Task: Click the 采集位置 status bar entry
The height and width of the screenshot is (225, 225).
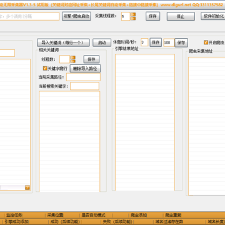Action: point(55,215)
